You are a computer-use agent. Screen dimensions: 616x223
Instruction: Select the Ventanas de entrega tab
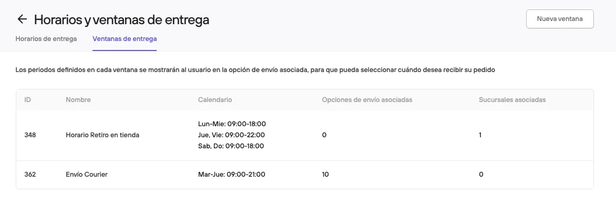[x=125, y=39]
